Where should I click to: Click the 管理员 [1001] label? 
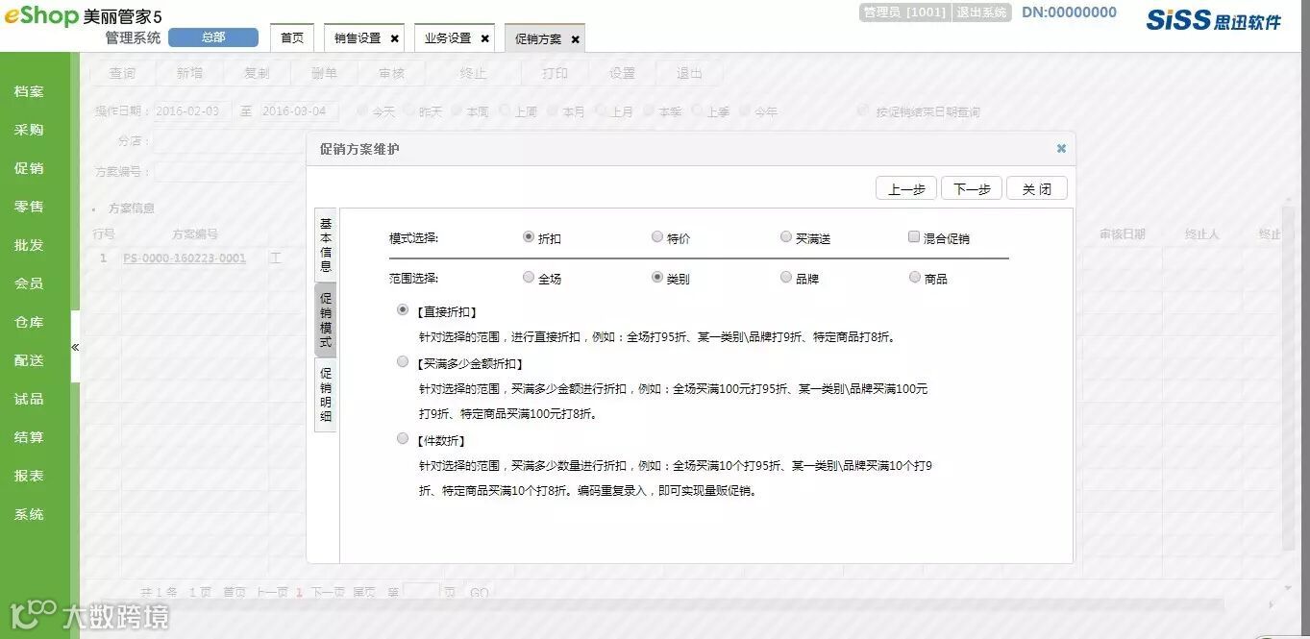(x=903, y=12)
